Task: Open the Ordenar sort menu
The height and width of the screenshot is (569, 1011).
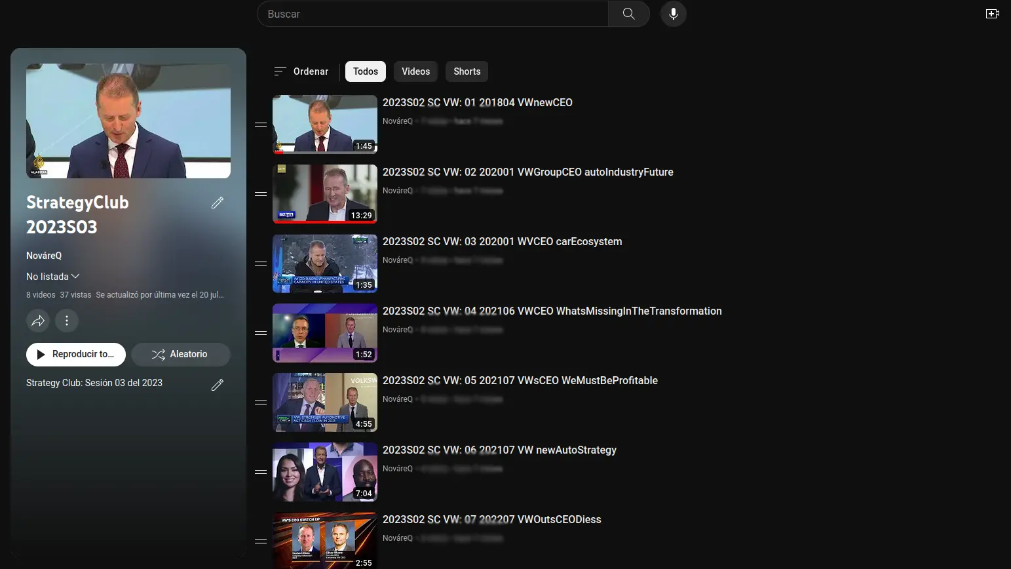Action: click(301, 71)
